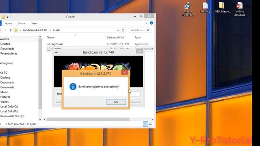
Task: Select Local Disk (D:)
Action: [x=9, y=111]
